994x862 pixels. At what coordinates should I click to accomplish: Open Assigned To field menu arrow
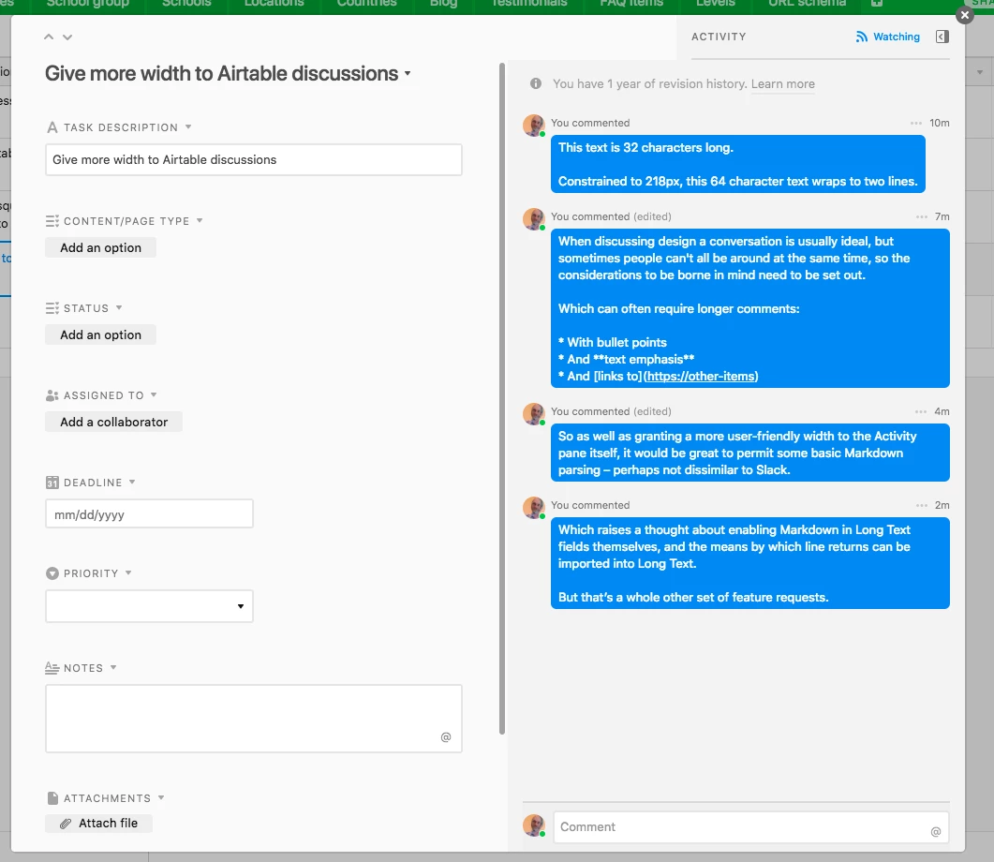(154, 394)
